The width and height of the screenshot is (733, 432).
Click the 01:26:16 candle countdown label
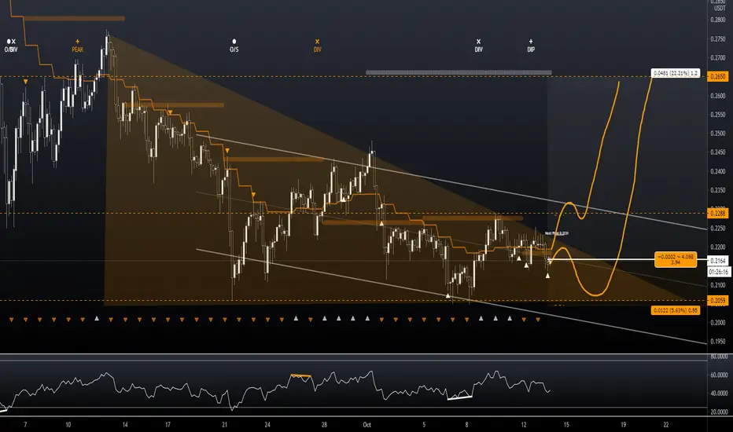click(718, 271)
